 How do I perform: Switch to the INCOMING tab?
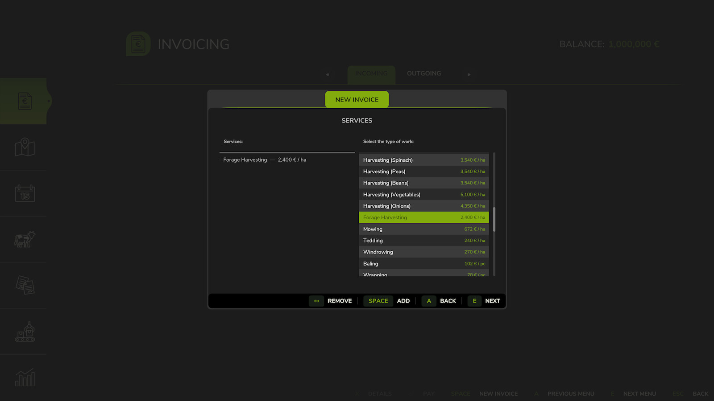point(371,73)
